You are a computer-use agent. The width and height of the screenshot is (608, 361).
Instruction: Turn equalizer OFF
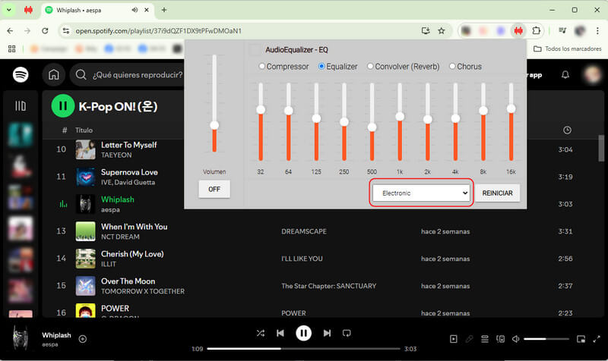214,189
